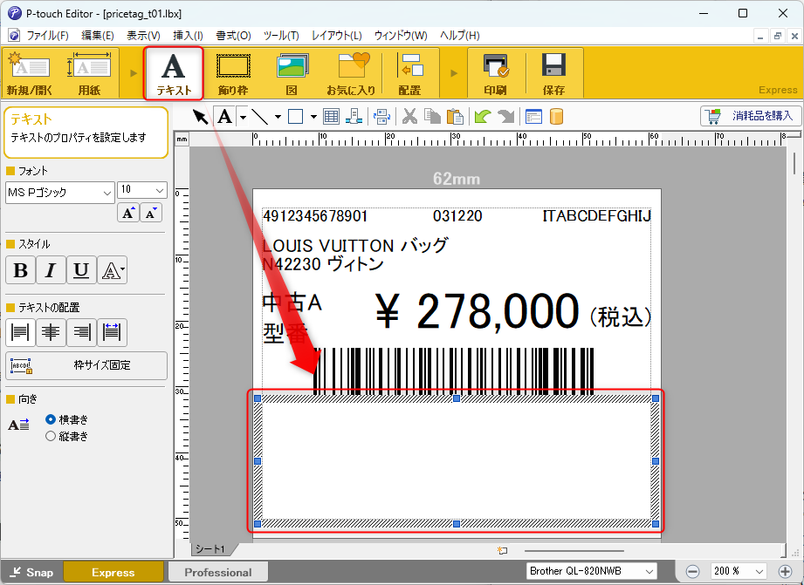Open the レイアウト(L) menu
The width and height of the screenshot is (804, 585).
[x=337, y=36]
